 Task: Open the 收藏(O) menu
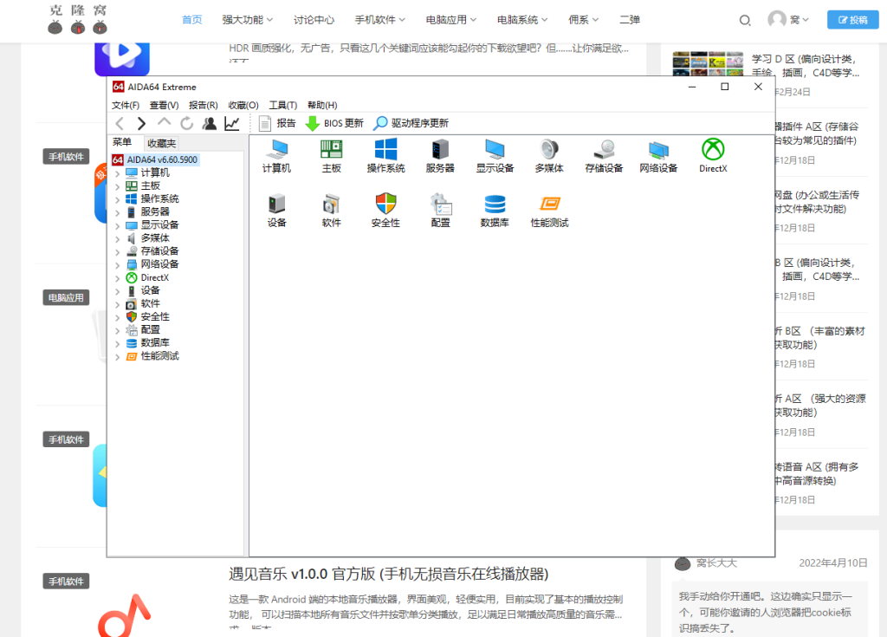coord(243,106)
